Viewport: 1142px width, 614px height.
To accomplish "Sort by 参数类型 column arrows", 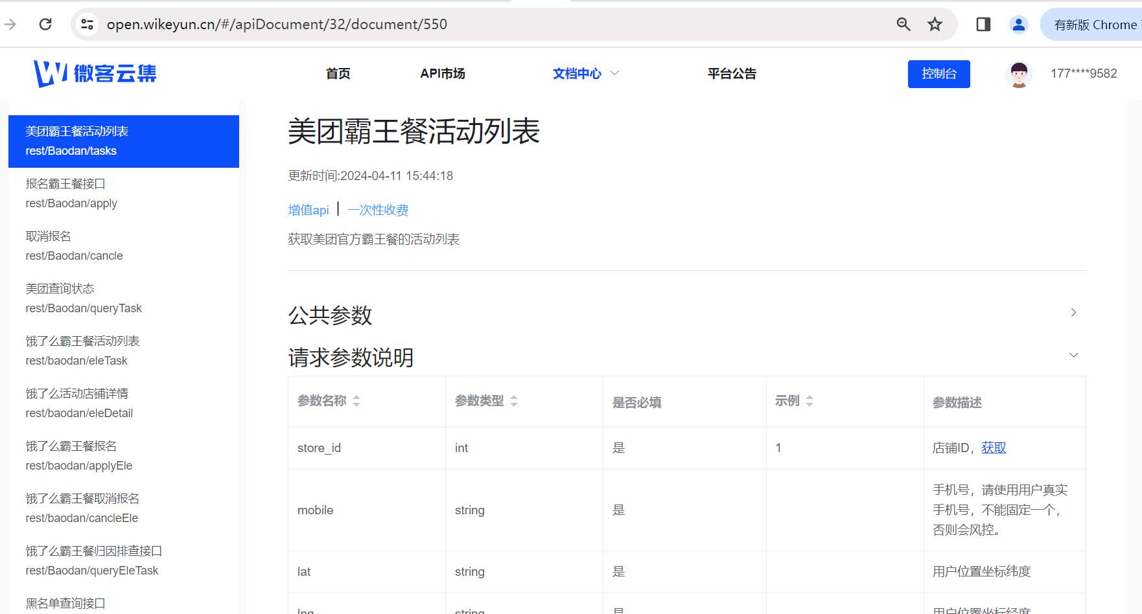I will click(514, 401).
